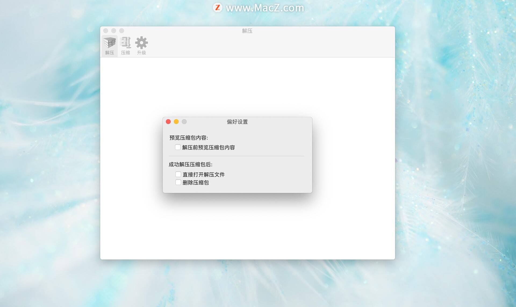The width and height of the screenshot is (516, 307).
Task: Click the www.MacZ.com watermark text
Action: tap(265, 8)
